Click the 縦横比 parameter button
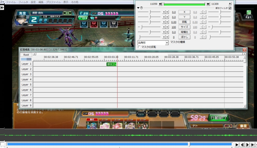 click(x=184, y=32)
